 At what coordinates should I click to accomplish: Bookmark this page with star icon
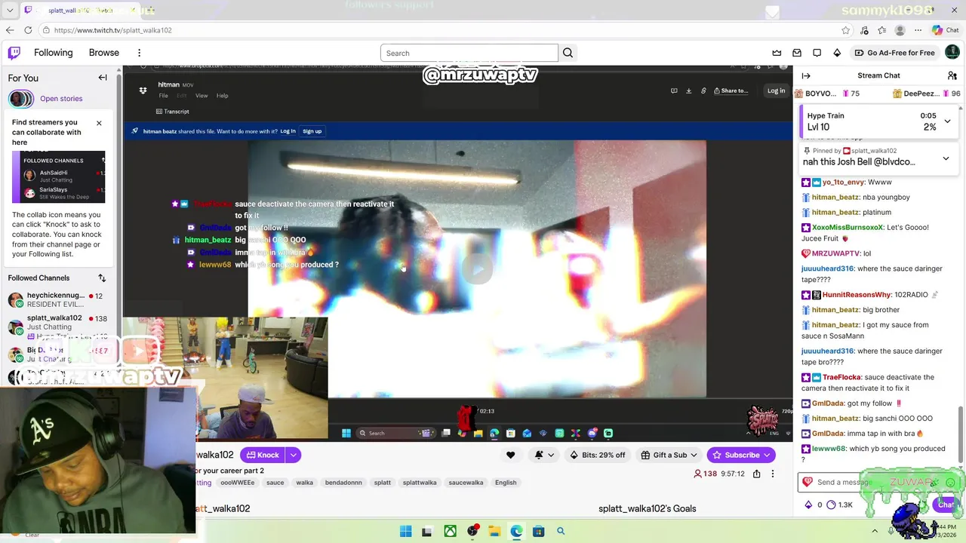coord(846,30)
